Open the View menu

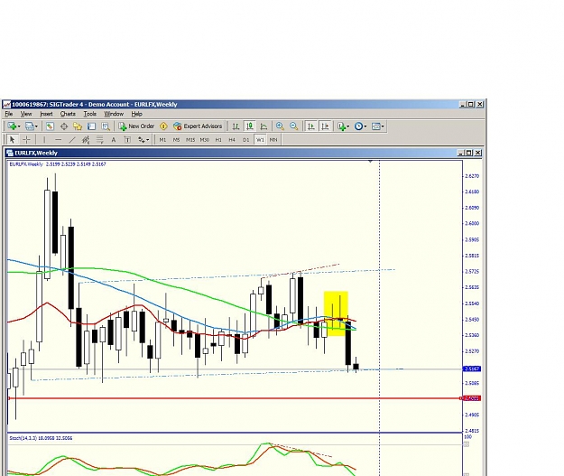click(x=26, y=114)
